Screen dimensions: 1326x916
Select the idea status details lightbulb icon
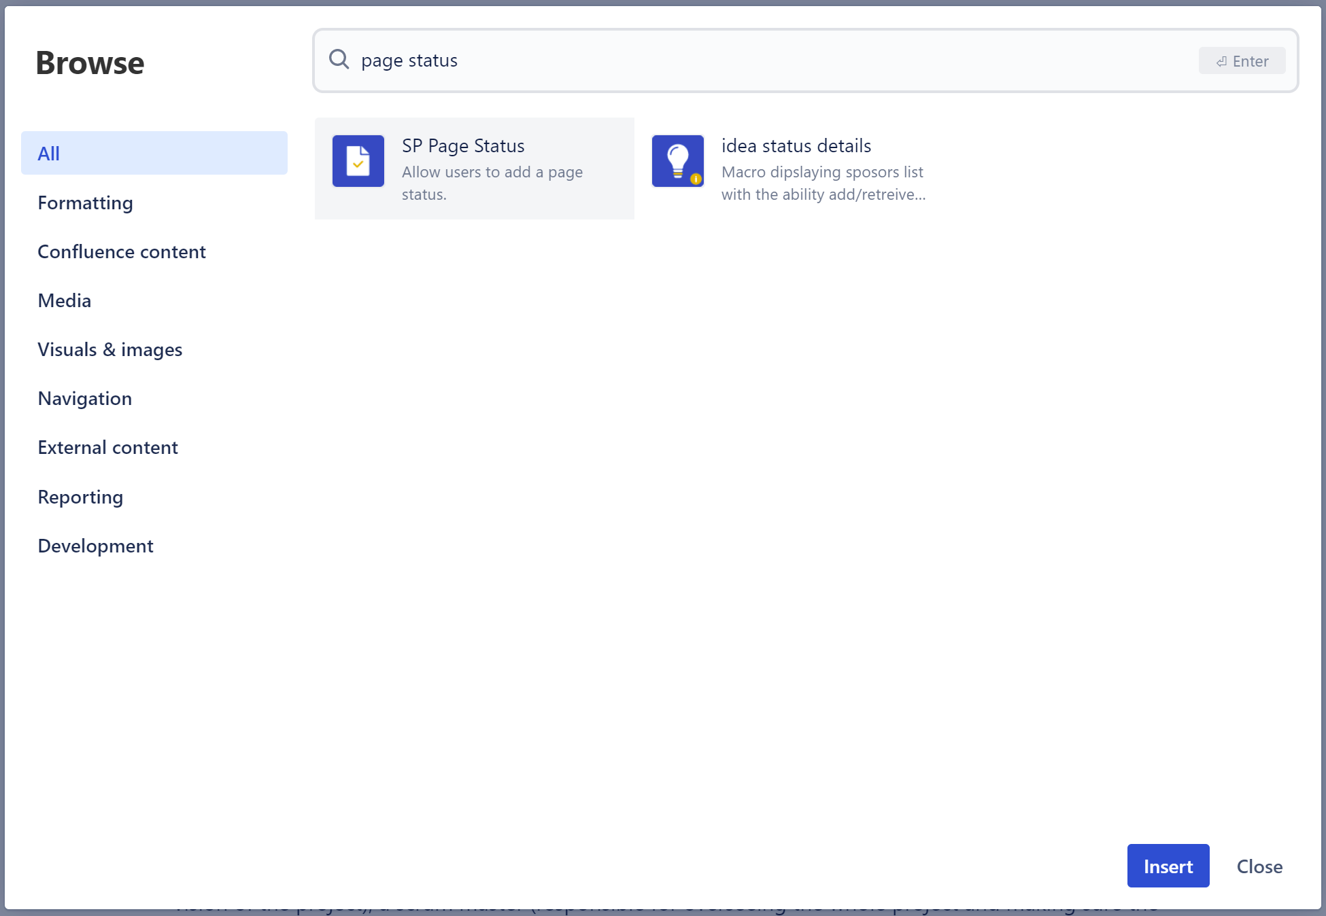(678, 161)
